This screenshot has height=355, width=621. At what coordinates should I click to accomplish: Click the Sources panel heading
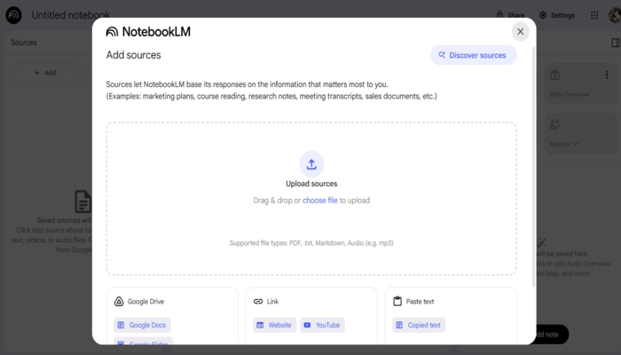[24, 43]
